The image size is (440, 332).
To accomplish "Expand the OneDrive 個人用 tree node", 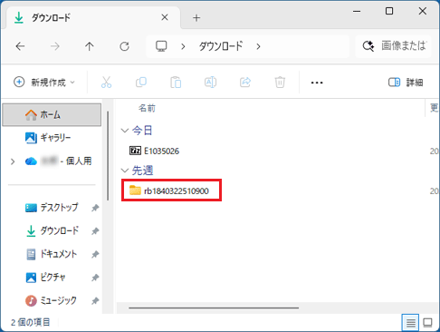I will coord(13,161).
